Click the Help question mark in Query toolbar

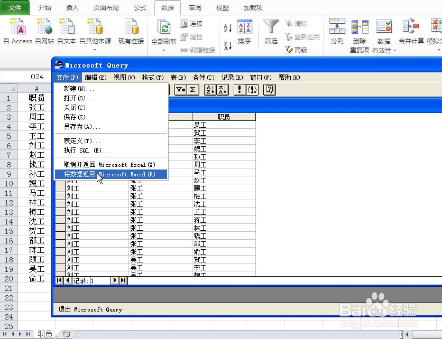pos(270,90)
